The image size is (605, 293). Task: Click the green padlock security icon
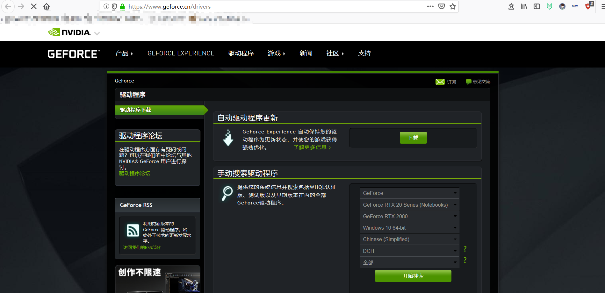(122, 6)
